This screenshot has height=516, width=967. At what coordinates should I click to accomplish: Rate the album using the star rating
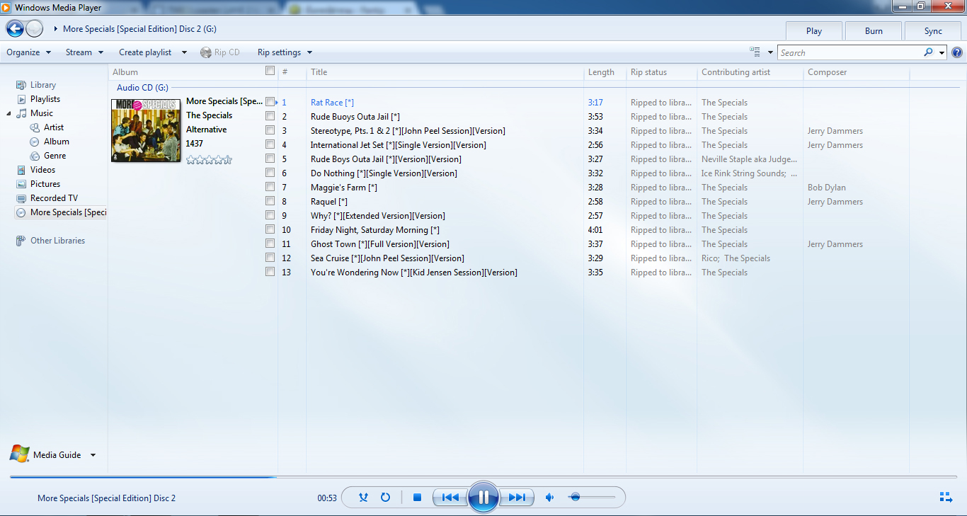(209, 160)
